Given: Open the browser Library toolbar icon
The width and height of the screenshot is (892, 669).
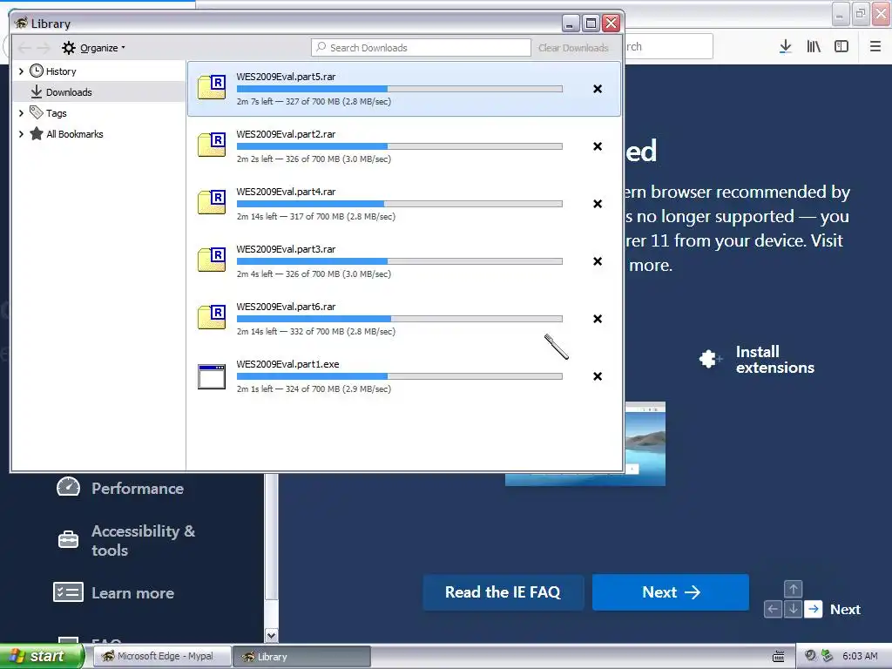Looking at the screenshot, I should [814, 47].
